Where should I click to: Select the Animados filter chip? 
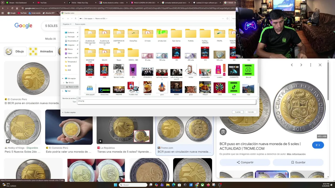pos(42,51)
